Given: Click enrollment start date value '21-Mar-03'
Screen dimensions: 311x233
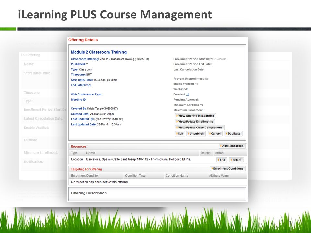Looking at the screenshot, I should tap(220, 59).
